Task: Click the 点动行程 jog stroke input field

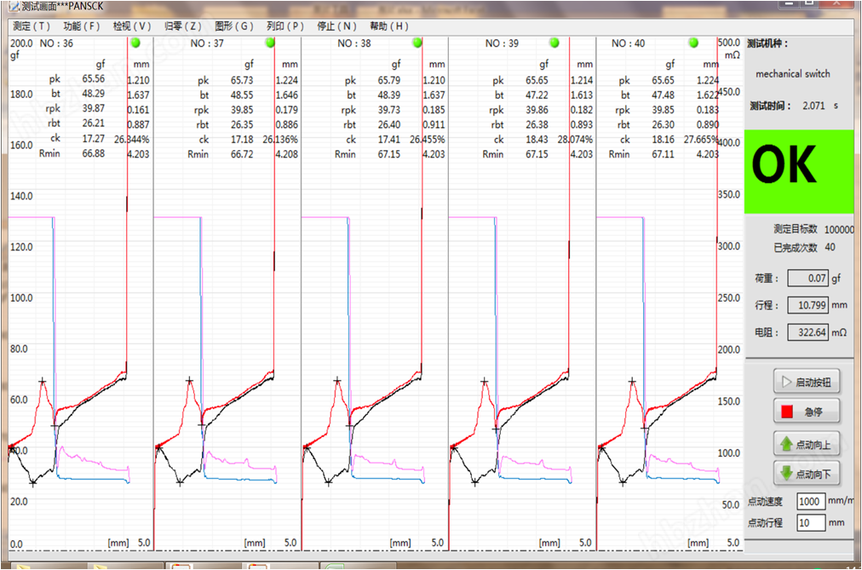Action: point(811,522)
